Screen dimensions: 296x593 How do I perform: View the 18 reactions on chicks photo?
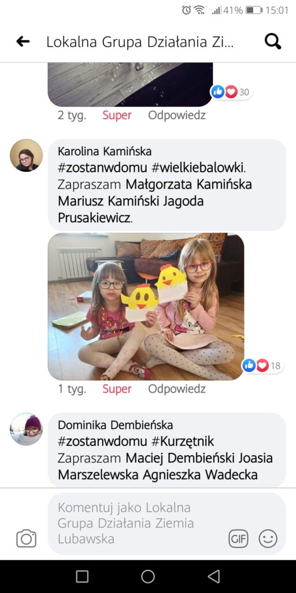click(x=262, y=365)
